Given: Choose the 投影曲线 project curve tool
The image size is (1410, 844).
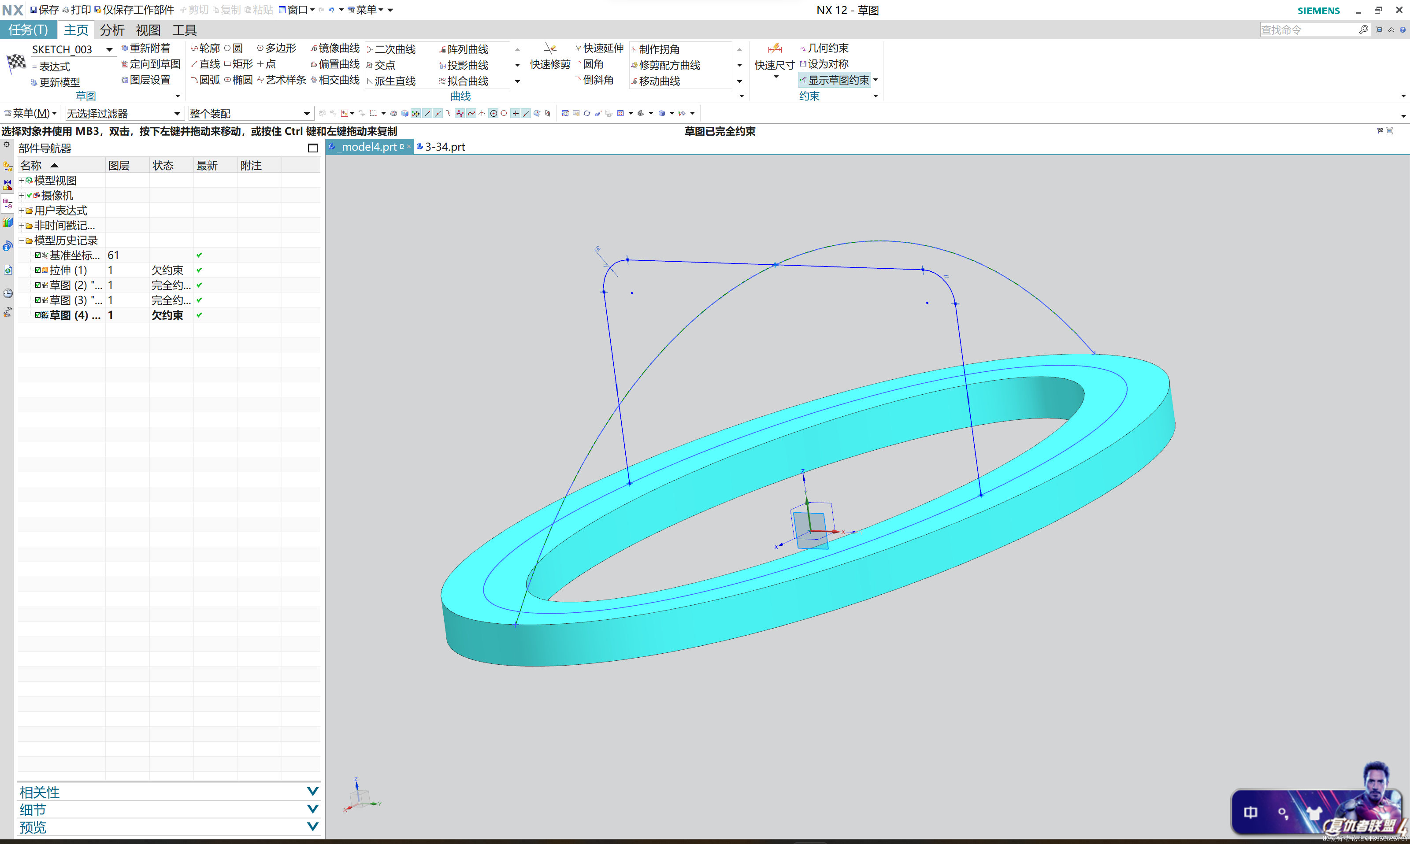Looking at the screenshot, I should 464,65.
